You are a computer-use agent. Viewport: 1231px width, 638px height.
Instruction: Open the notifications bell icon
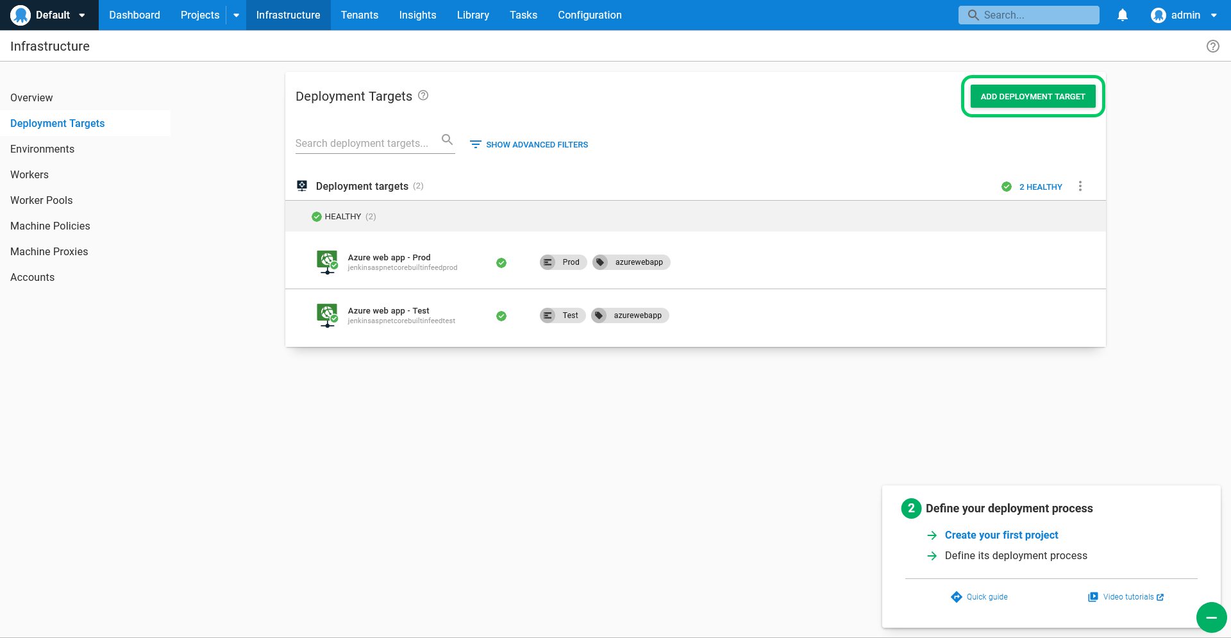coord(1122,15)
